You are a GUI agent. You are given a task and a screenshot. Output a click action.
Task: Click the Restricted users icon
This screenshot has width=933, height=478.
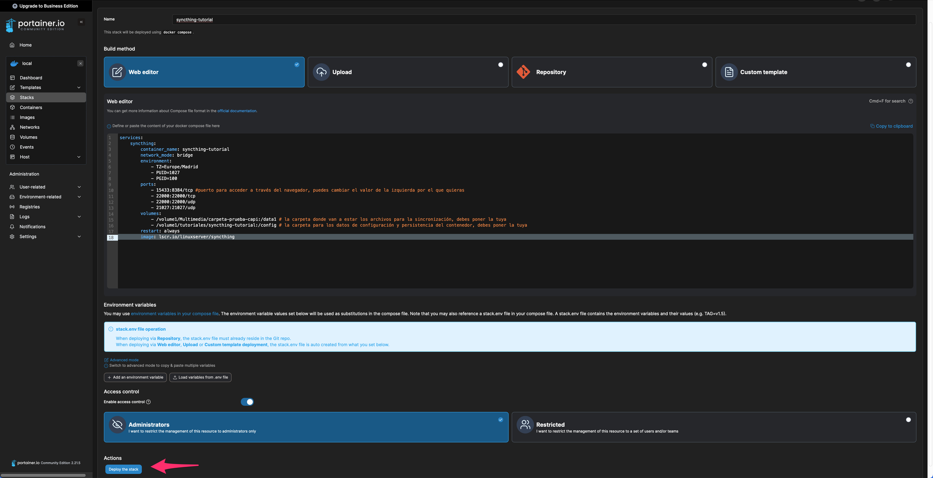coord(525,425)
